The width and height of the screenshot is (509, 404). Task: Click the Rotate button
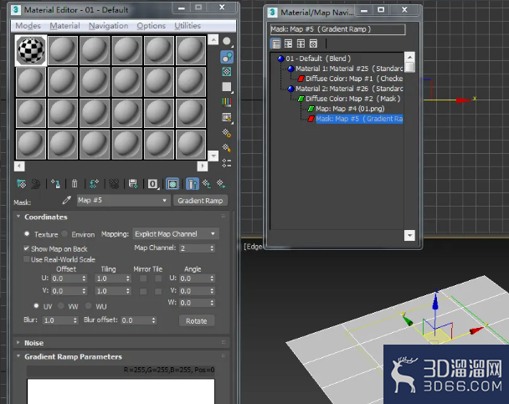[197, 320]
